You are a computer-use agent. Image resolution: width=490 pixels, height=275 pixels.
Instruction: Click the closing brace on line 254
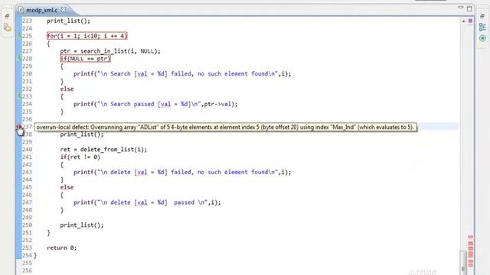pos(35,255)
